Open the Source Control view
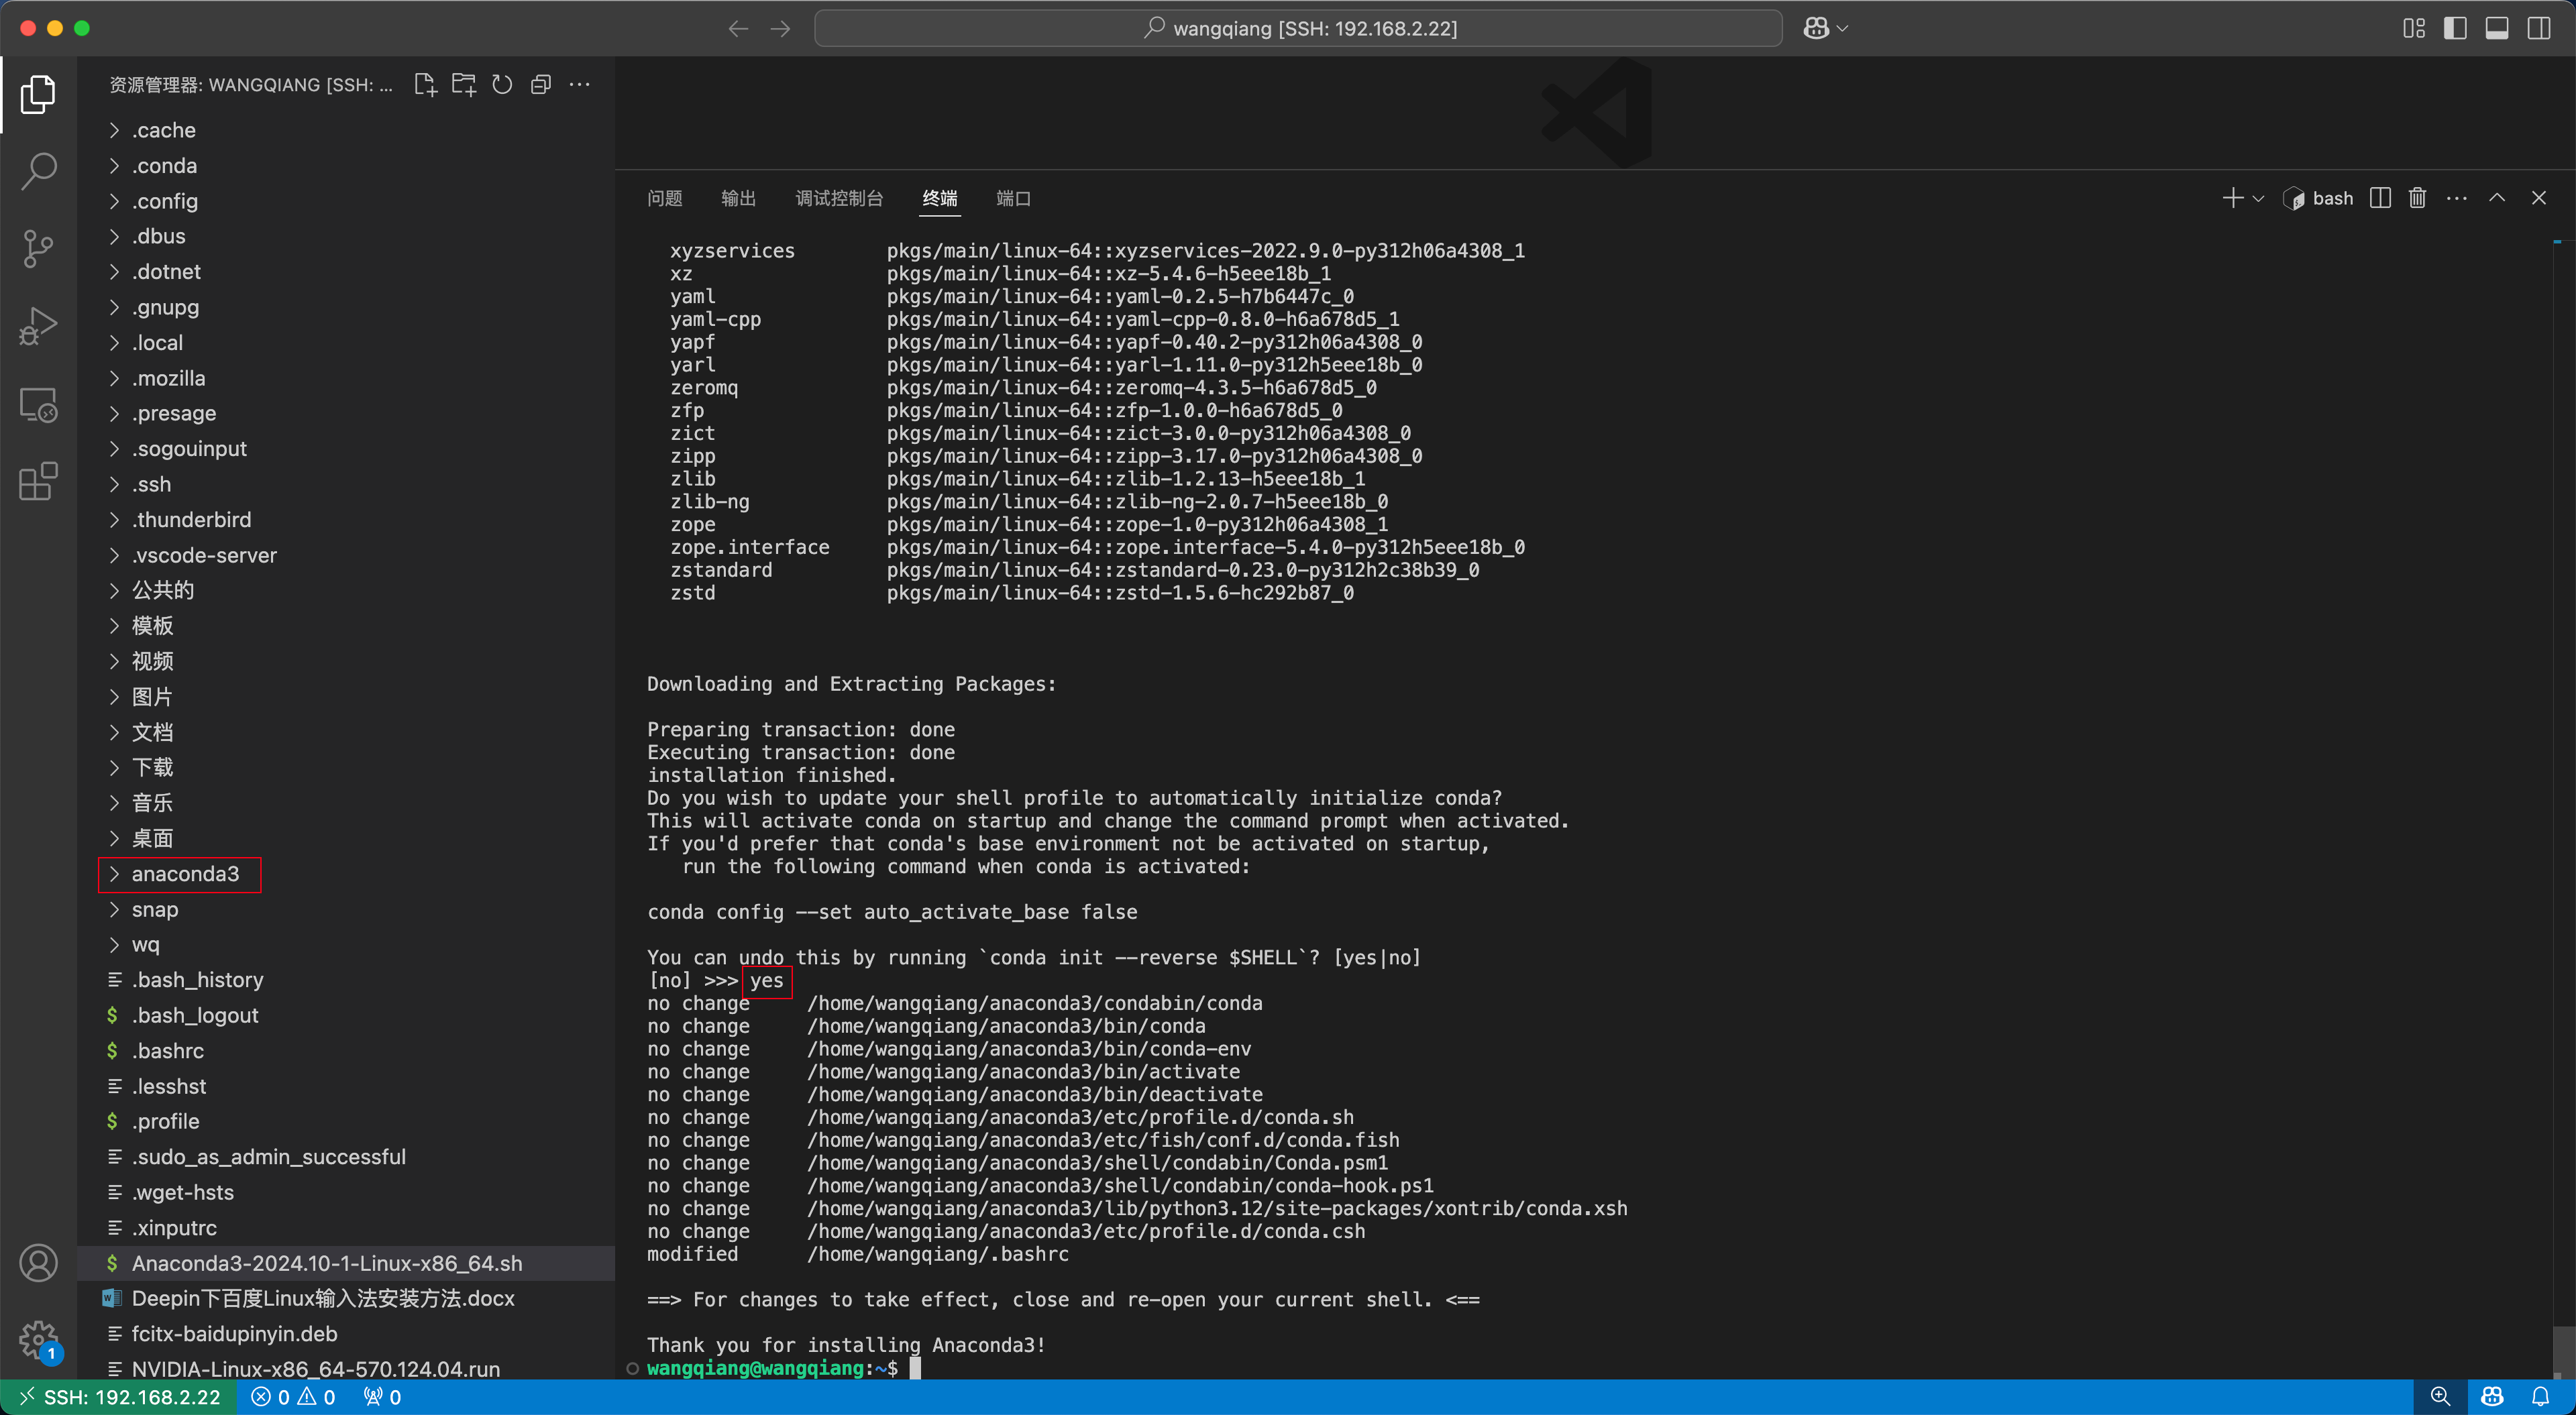 (x=38, y=248)
